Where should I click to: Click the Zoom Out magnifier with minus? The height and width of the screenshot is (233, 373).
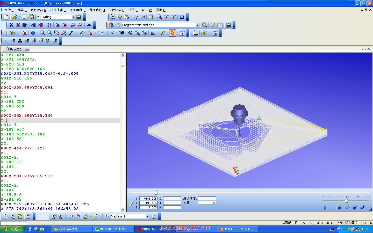coord(50,33)
